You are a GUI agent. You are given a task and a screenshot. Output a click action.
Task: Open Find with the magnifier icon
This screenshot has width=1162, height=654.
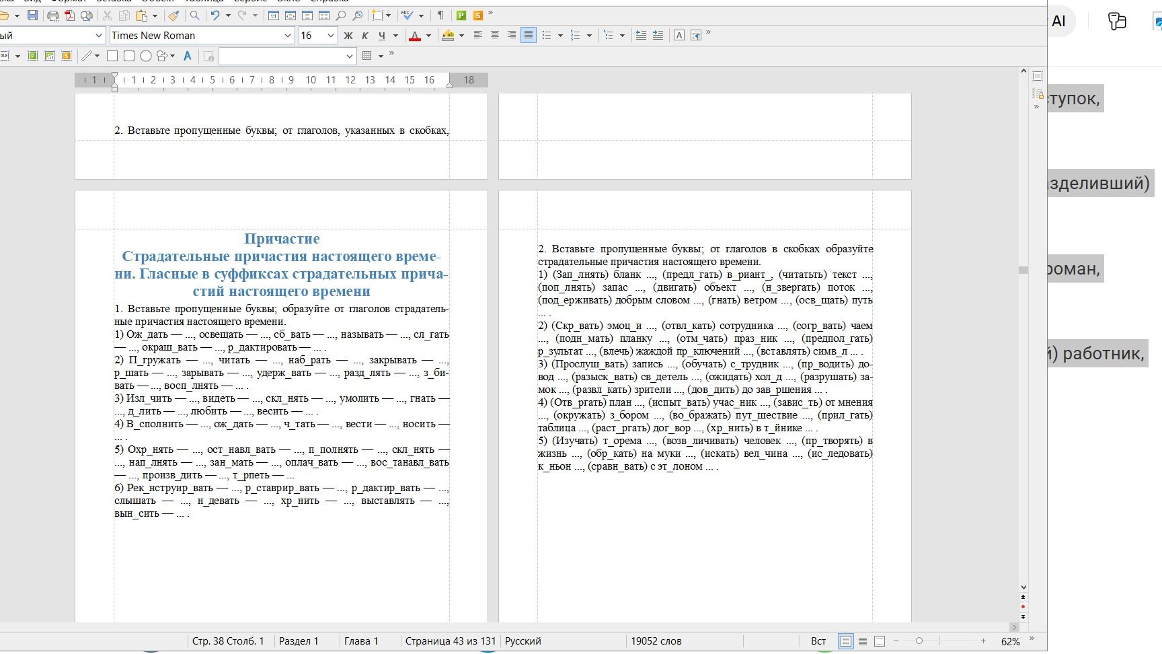pos(195,15)
